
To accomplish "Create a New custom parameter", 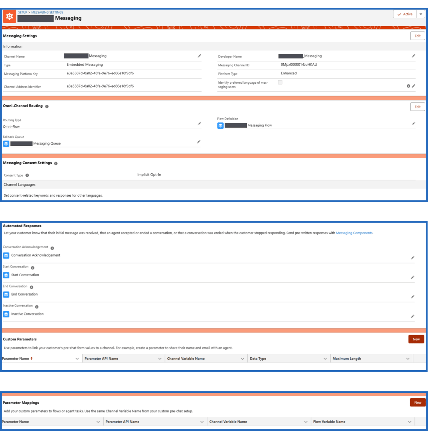I will click(416, 339).
